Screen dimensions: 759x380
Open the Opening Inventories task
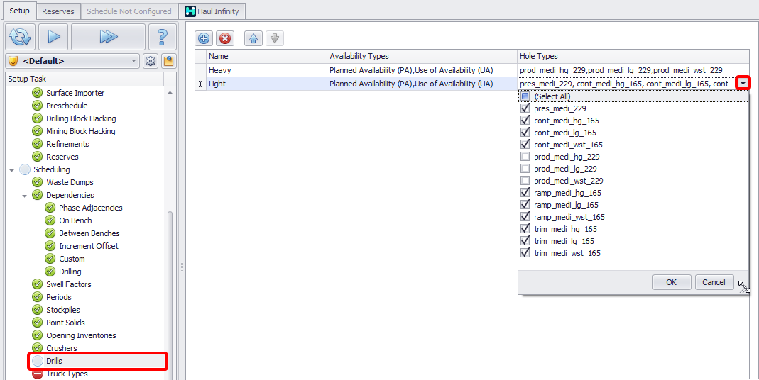[82, 335]
